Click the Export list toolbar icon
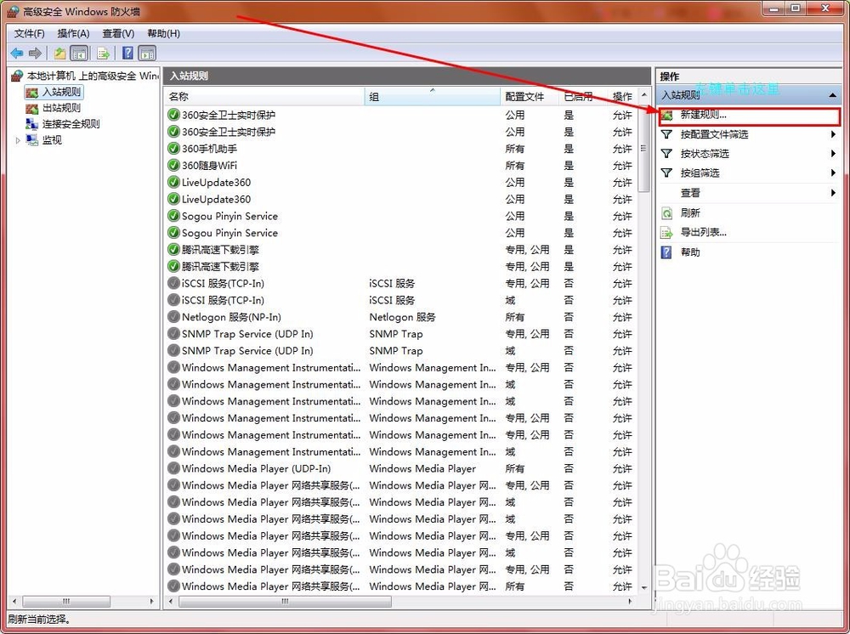Image resolution: width=850 pixels, height=634 pixels. tap(103, 53)
